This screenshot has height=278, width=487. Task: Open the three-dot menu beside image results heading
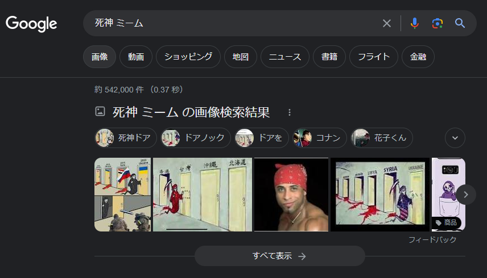point(290,112)
